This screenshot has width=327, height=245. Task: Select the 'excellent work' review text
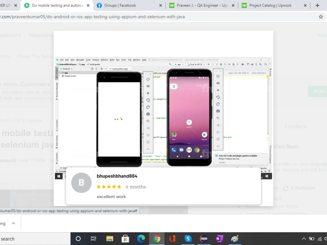pyautogui.click(x=112, y=197)
